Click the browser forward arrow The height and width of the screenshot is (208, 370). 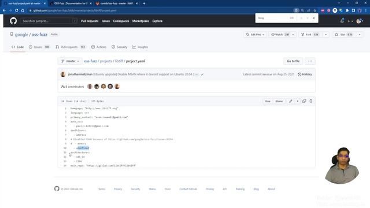10,10
